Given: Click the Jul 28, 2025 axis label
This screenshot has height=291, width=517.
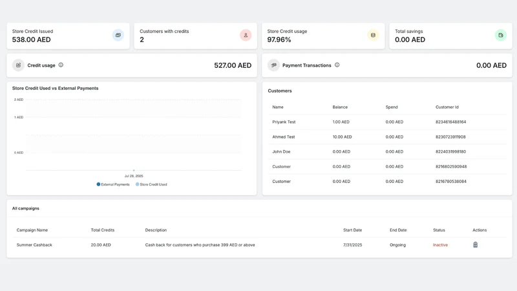Looking at the screenshot, I should pos(134,176).
